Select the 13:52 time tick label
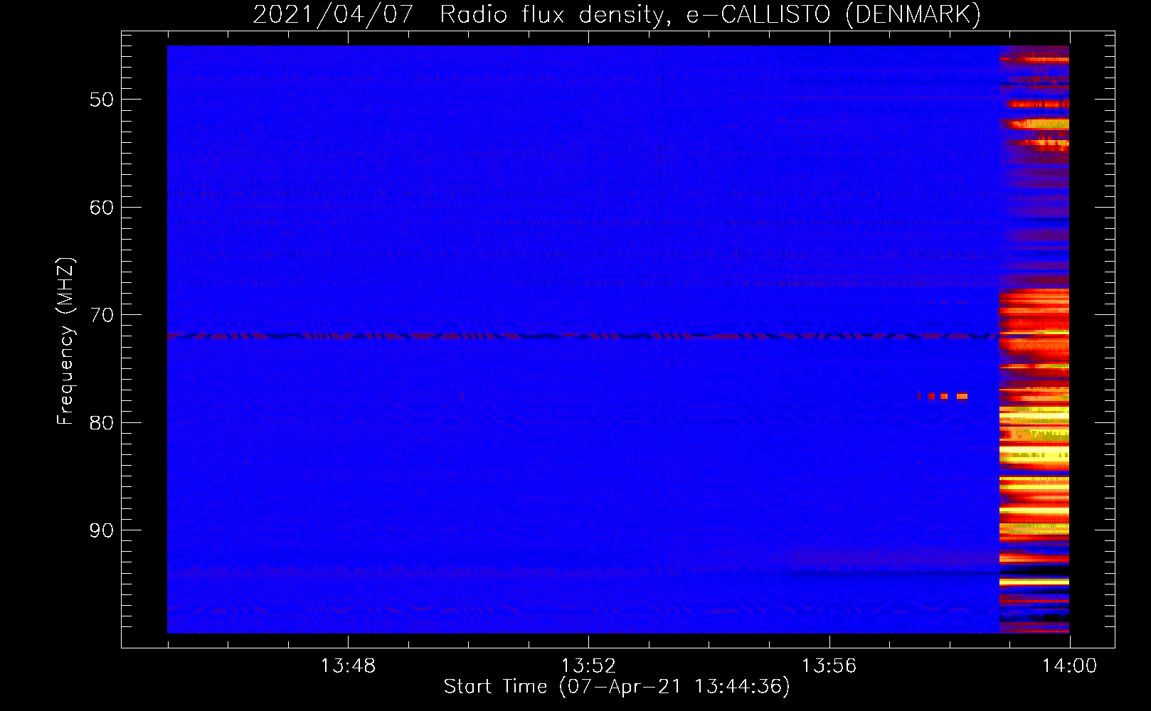The width and height of the screenshot is (1151, 711). (588, 665)
